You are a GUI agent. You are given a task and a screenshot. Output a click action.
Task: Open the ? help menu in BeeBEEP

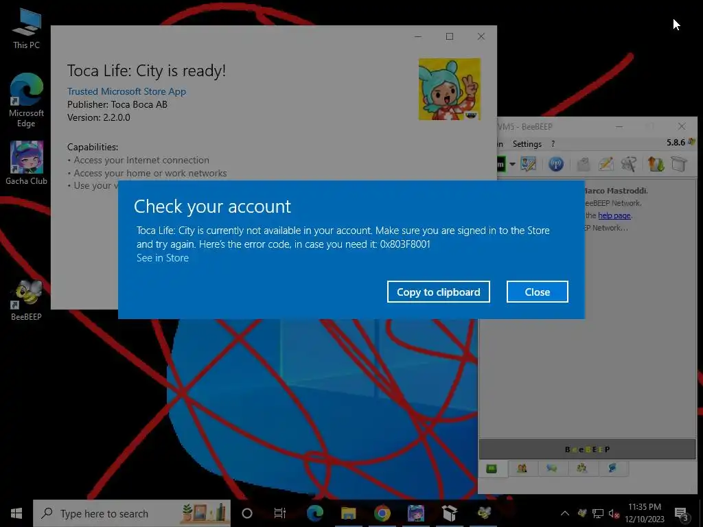click(553, 144)
